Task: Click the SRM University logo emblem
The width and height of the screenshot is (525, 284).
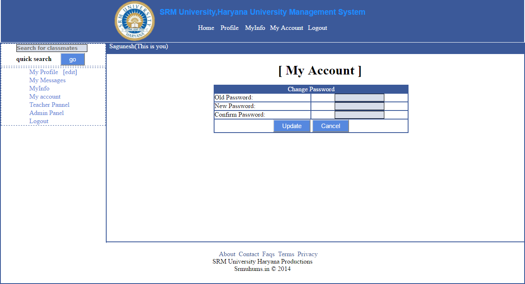Action: click(x=135, y=21)
